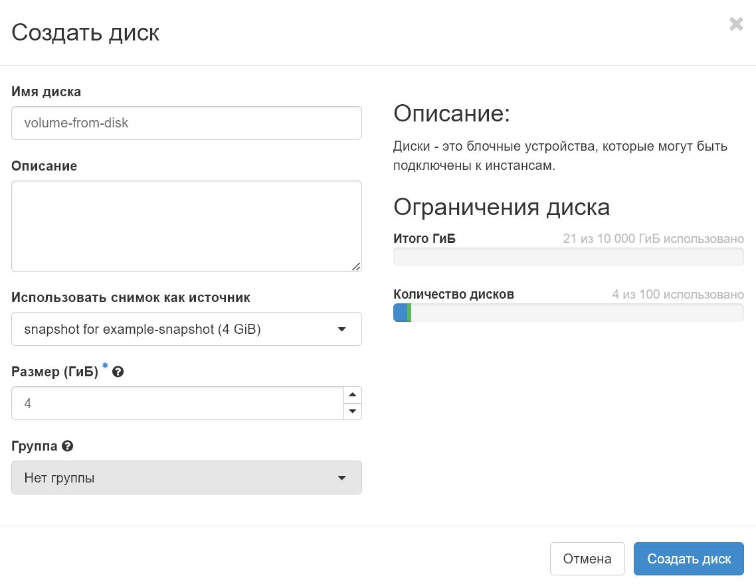Click the dropdown caret of the snapshot selector
Image resolution: width=756 pixels, height=588 pixels.
point(342,329)
